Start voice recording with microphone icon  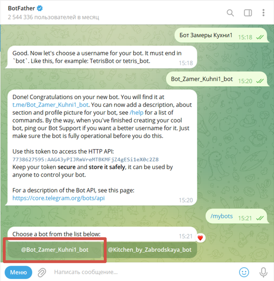[263, 272]
